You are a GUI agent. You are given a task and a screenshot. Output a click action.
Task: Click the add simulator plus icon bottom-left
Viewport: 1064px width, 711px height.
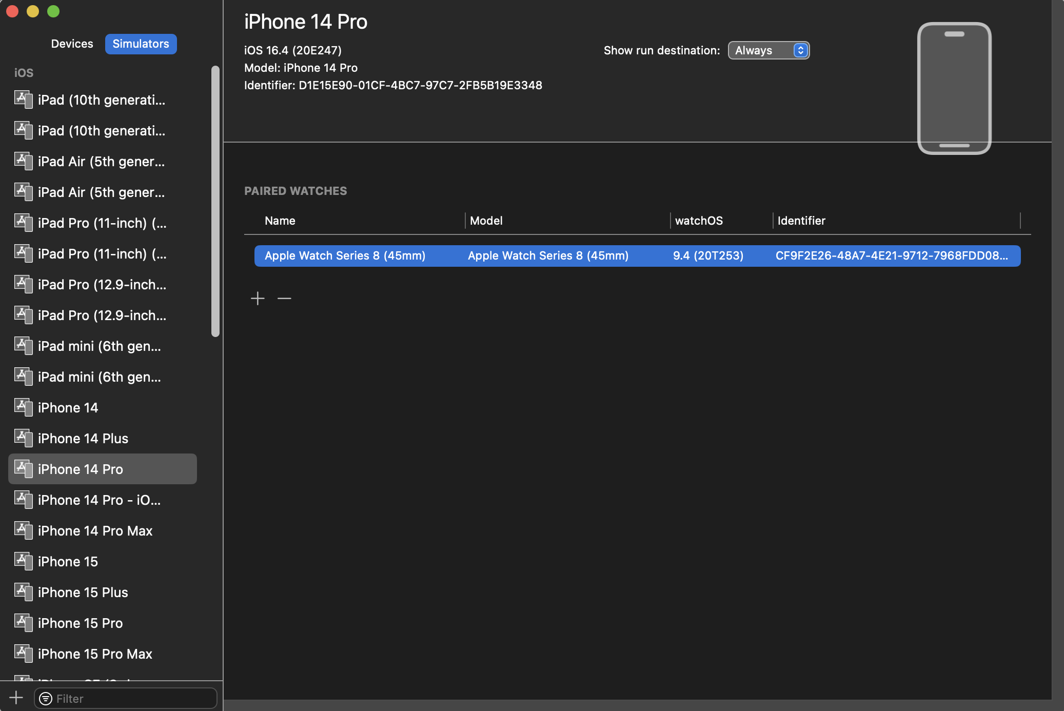(x=16, y=698)
